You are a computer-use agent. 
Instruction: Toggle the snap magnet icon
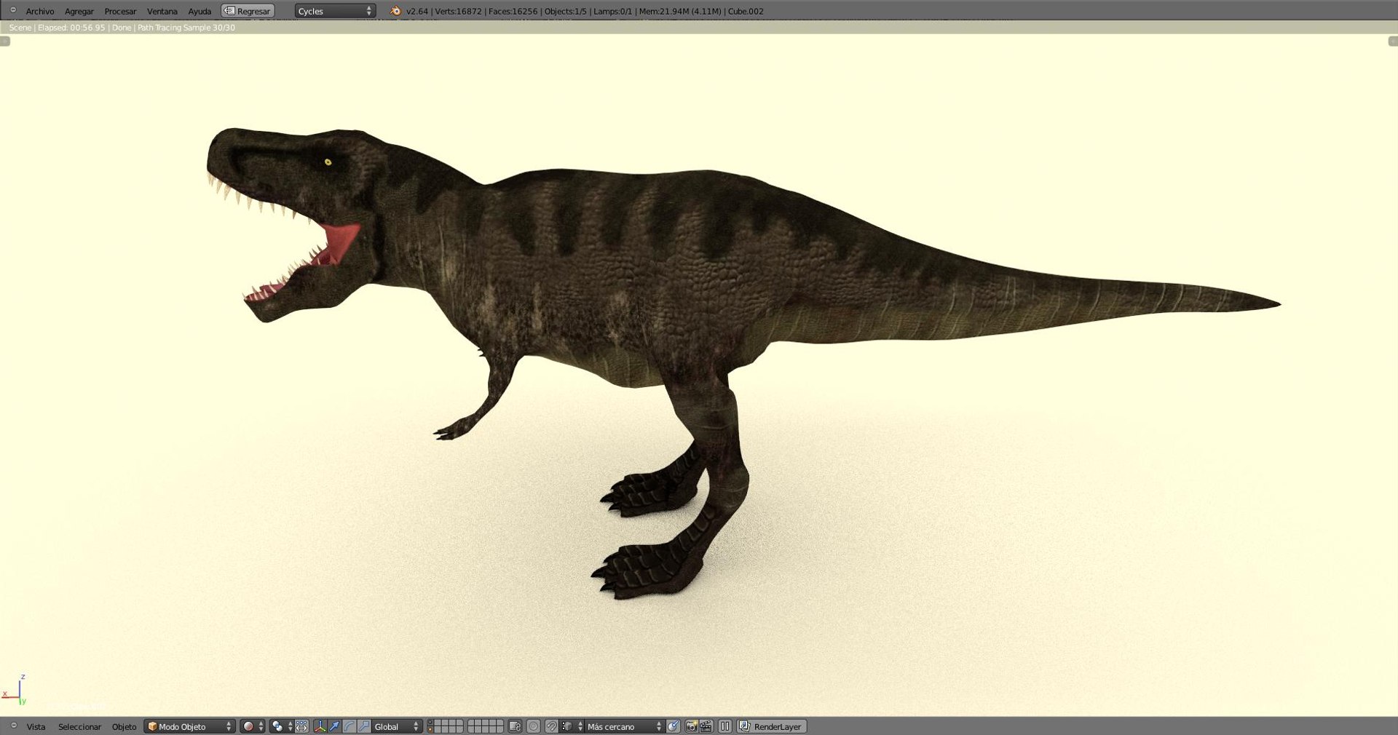coord(551,726)
